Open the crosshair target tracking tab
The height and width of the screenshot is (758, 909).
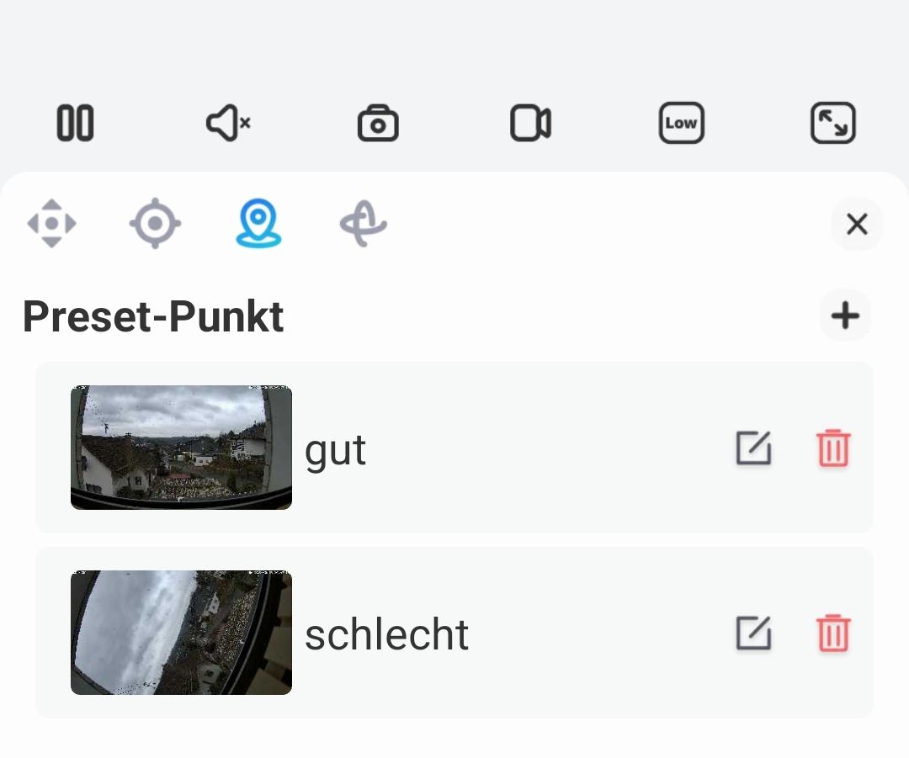coord(155,223)
